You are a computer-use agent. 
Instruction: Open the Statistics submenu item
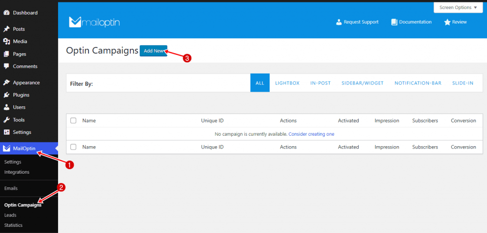(x=13, y=225)
